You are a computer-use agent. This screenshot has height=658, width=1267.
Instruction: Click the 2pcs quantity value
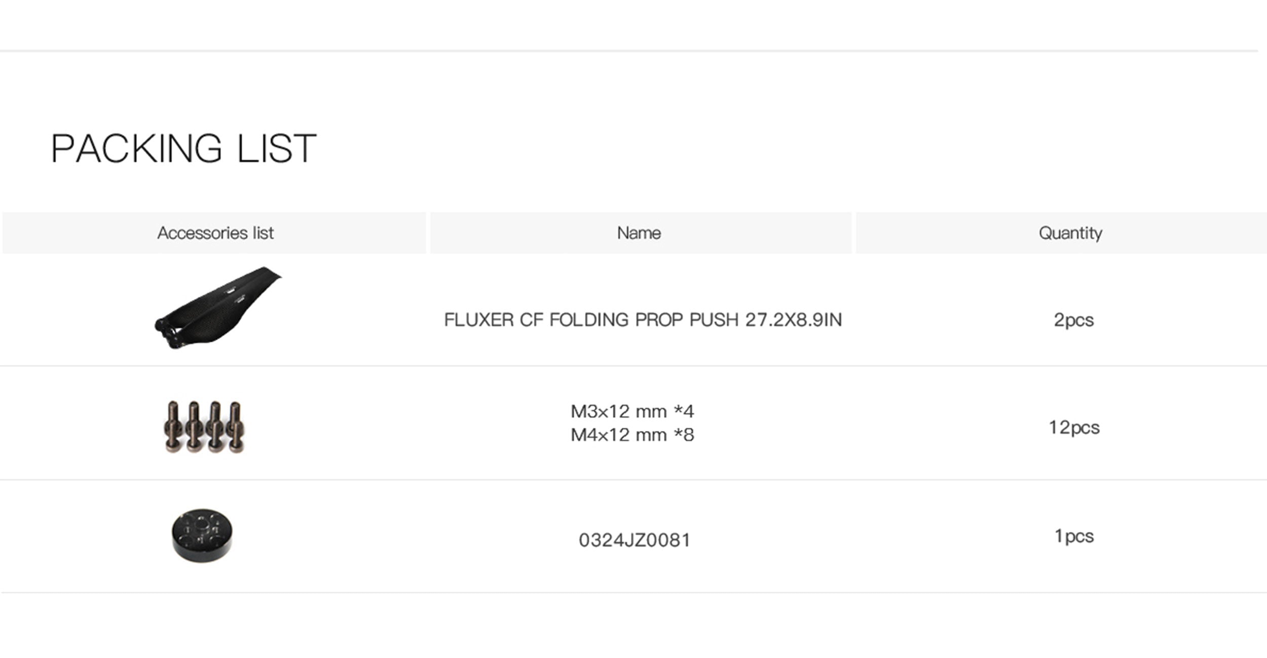pyautogui.click(x=1073, y=320)
